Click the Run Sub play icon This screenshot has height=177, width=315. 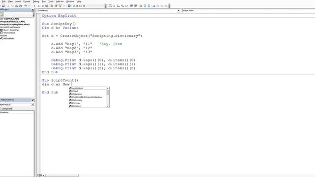[x=34, y=6]
